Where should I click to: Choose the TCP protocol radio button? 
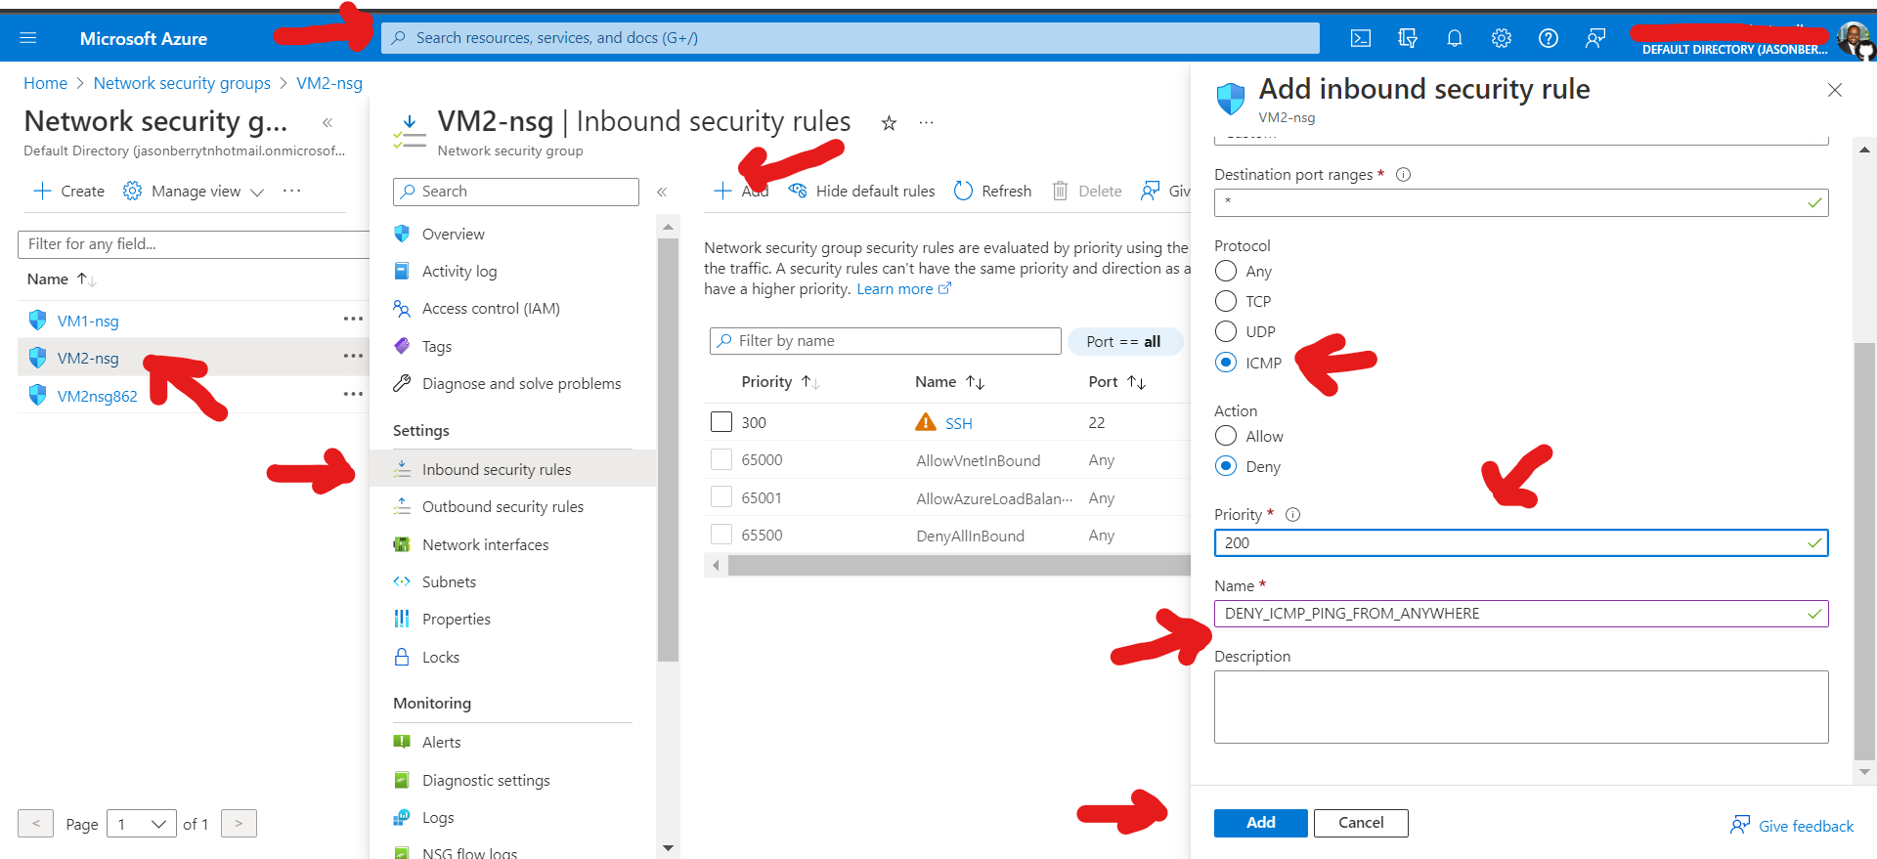(x=1226, y=301)
